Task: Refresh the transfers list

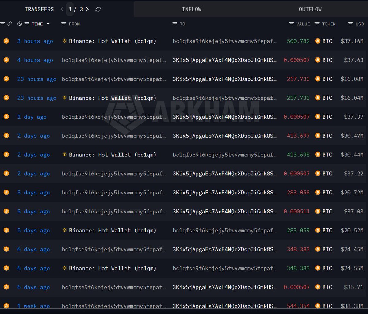Action: (x=98, y=10)
